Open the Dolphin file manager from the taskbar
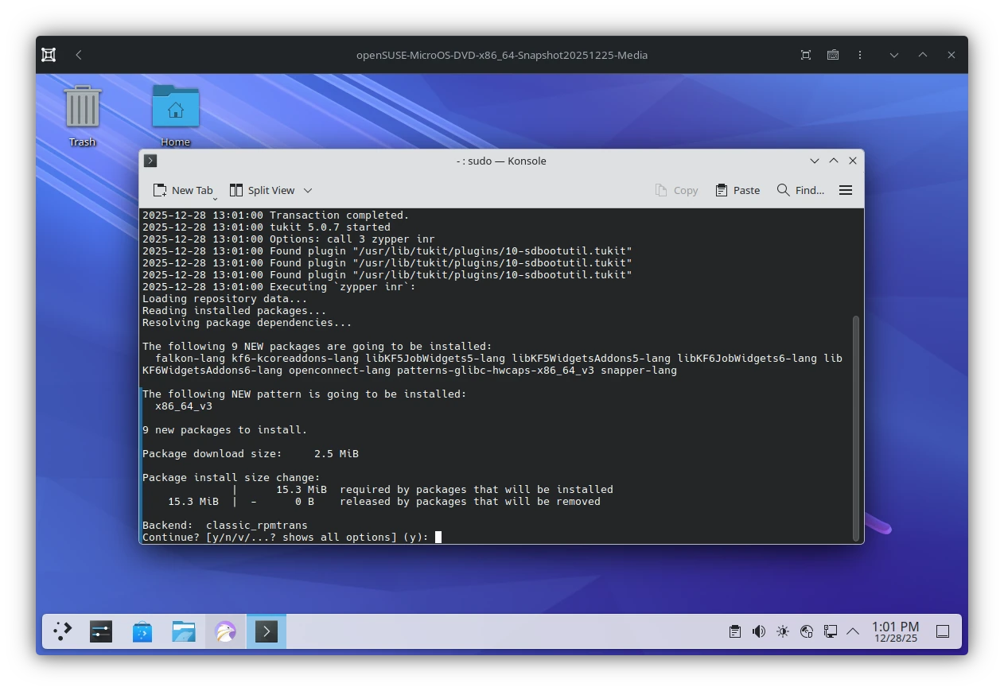Screen dimensions: 1004x691 (184, 631)
